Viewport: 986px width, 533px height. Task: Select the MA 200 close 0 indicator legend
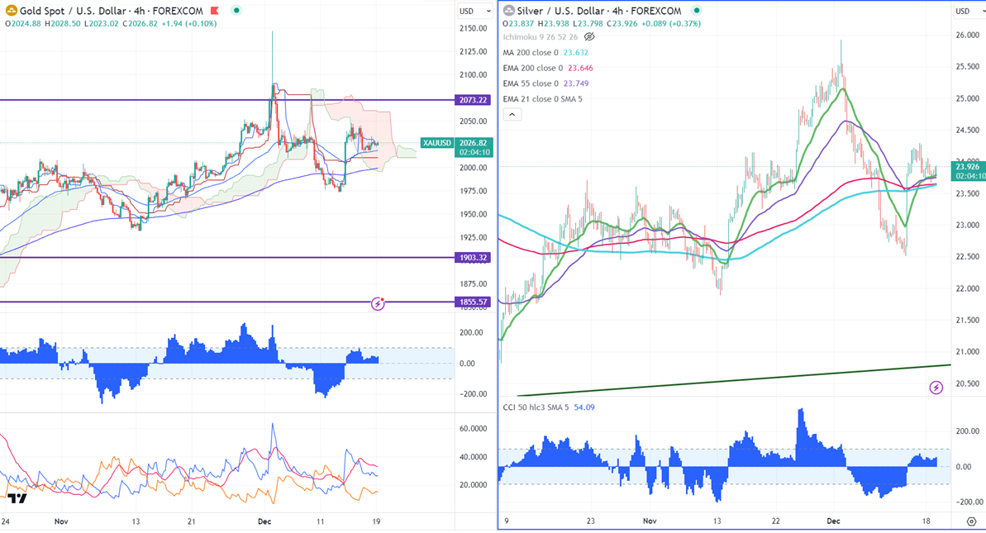coord(530,53)
